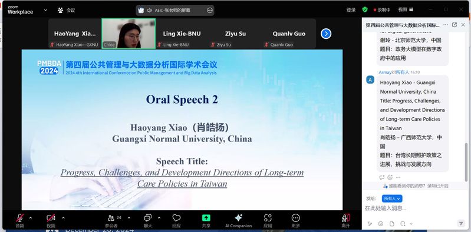471x232 pixels.
Task: Turn on the camera (视频) icon
Action: [x=51, y=218]
